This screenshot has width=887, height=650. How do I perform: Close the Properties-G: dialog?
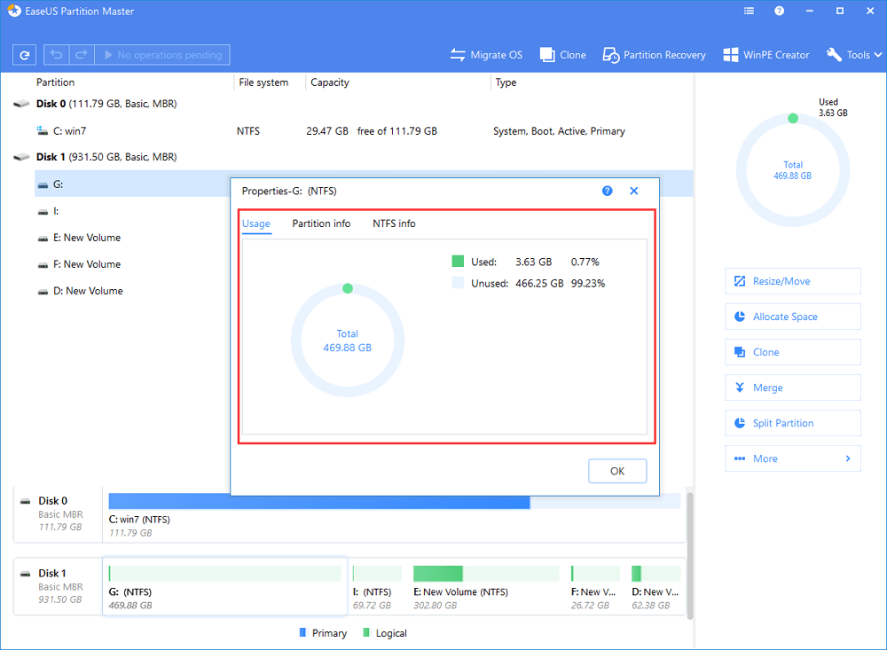coord(634,191)
